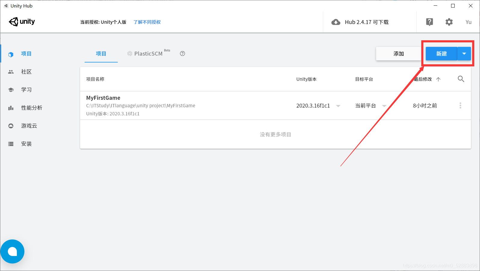Viewport: 480px width, 271px height.
Task: Click the PlasticSCM help circle icon
Action: coord(182,53)
